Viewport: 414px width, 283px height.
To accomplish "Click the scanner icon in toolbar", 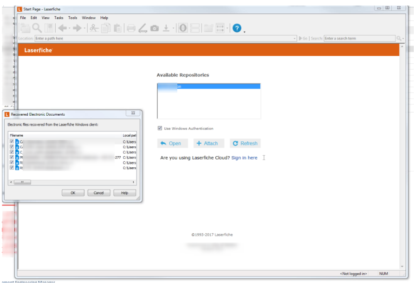I will pos(143,28).
